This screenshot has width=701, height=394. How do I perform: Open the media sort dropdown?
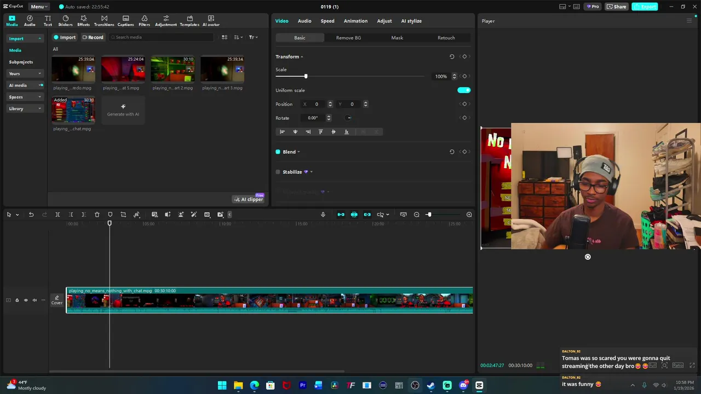pos(238,37)
